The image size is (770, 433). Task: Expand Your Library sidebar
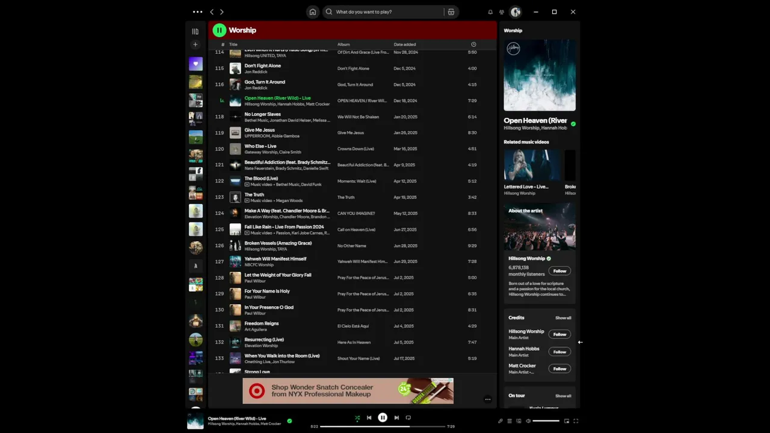point(195,31)
